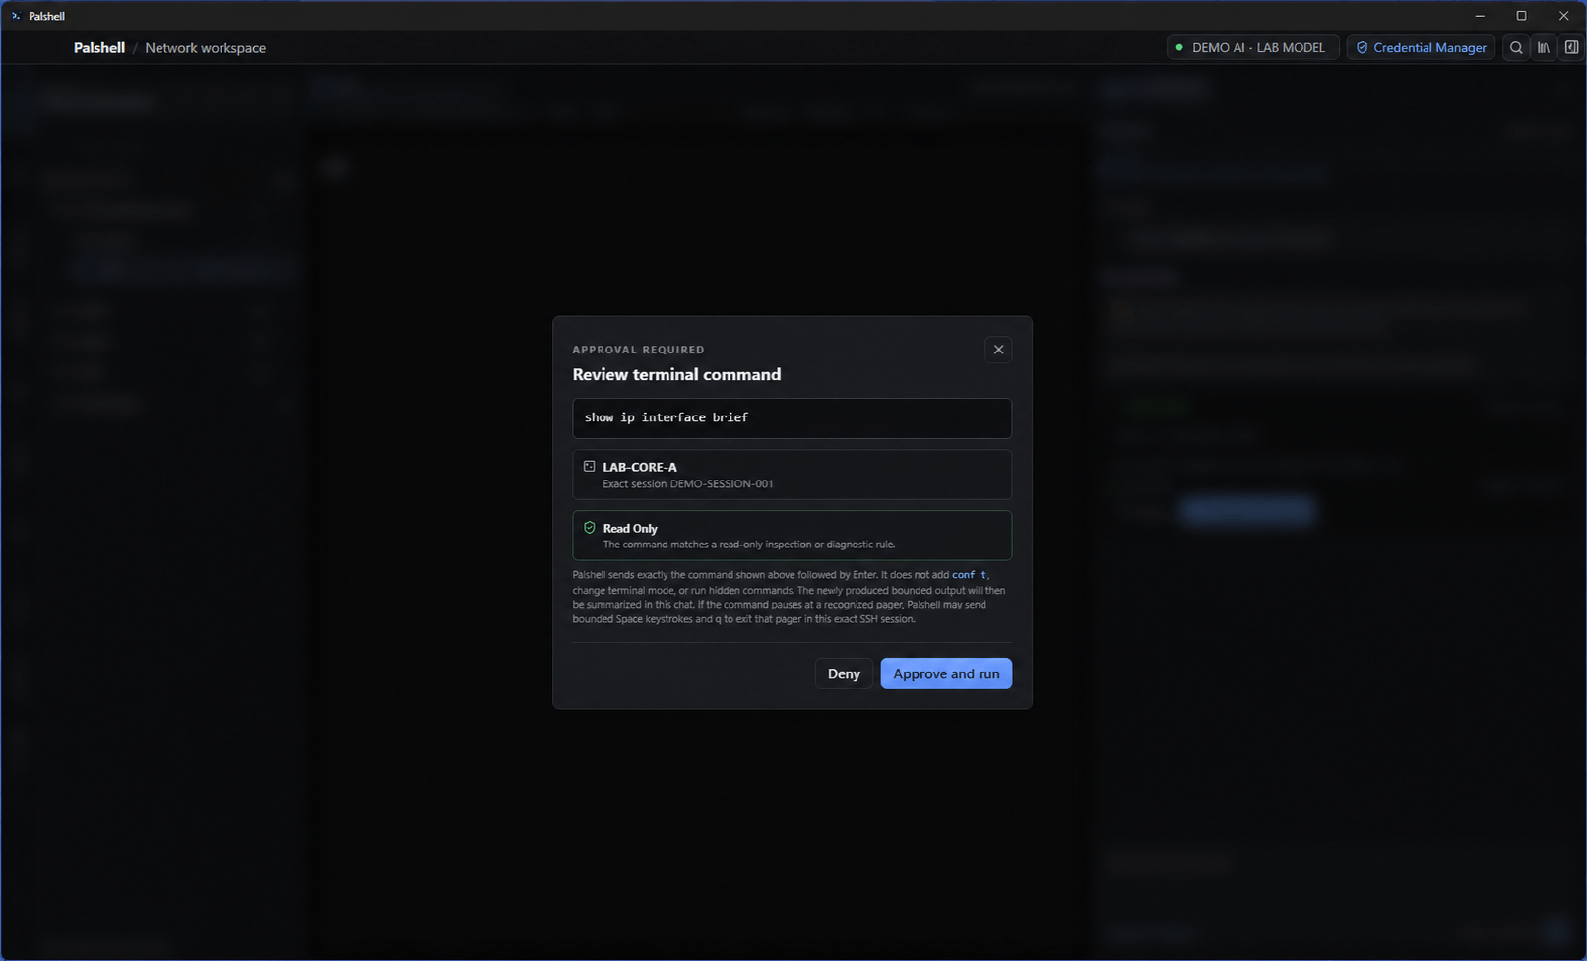1587x961 pixels.
Task: Click the read-only inspection rule description text
Action: pyautogui.click(x=748, y=545)
